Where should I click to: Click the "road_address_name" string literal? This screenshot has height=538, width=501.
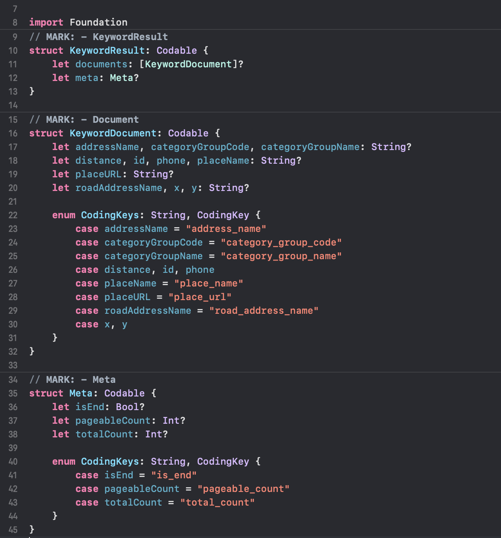(x=264, y=310)
